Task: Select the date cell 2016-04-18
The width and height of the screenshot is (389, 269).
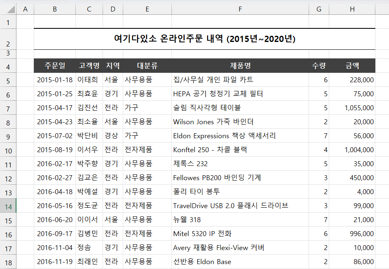Action: pyautogui.click(x=55, y=192)
